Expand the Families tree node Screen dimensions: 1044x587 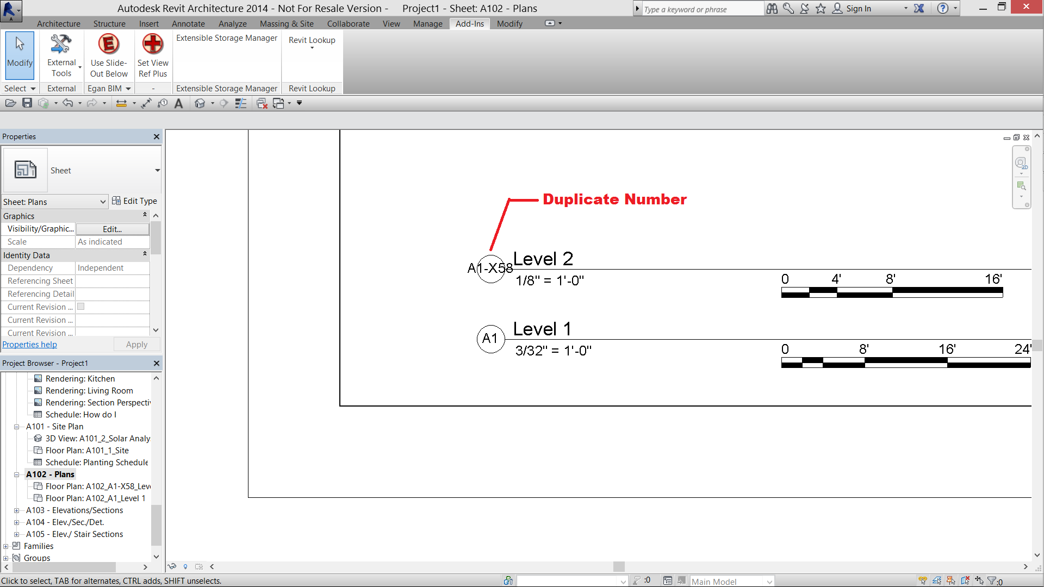[6, 546]
